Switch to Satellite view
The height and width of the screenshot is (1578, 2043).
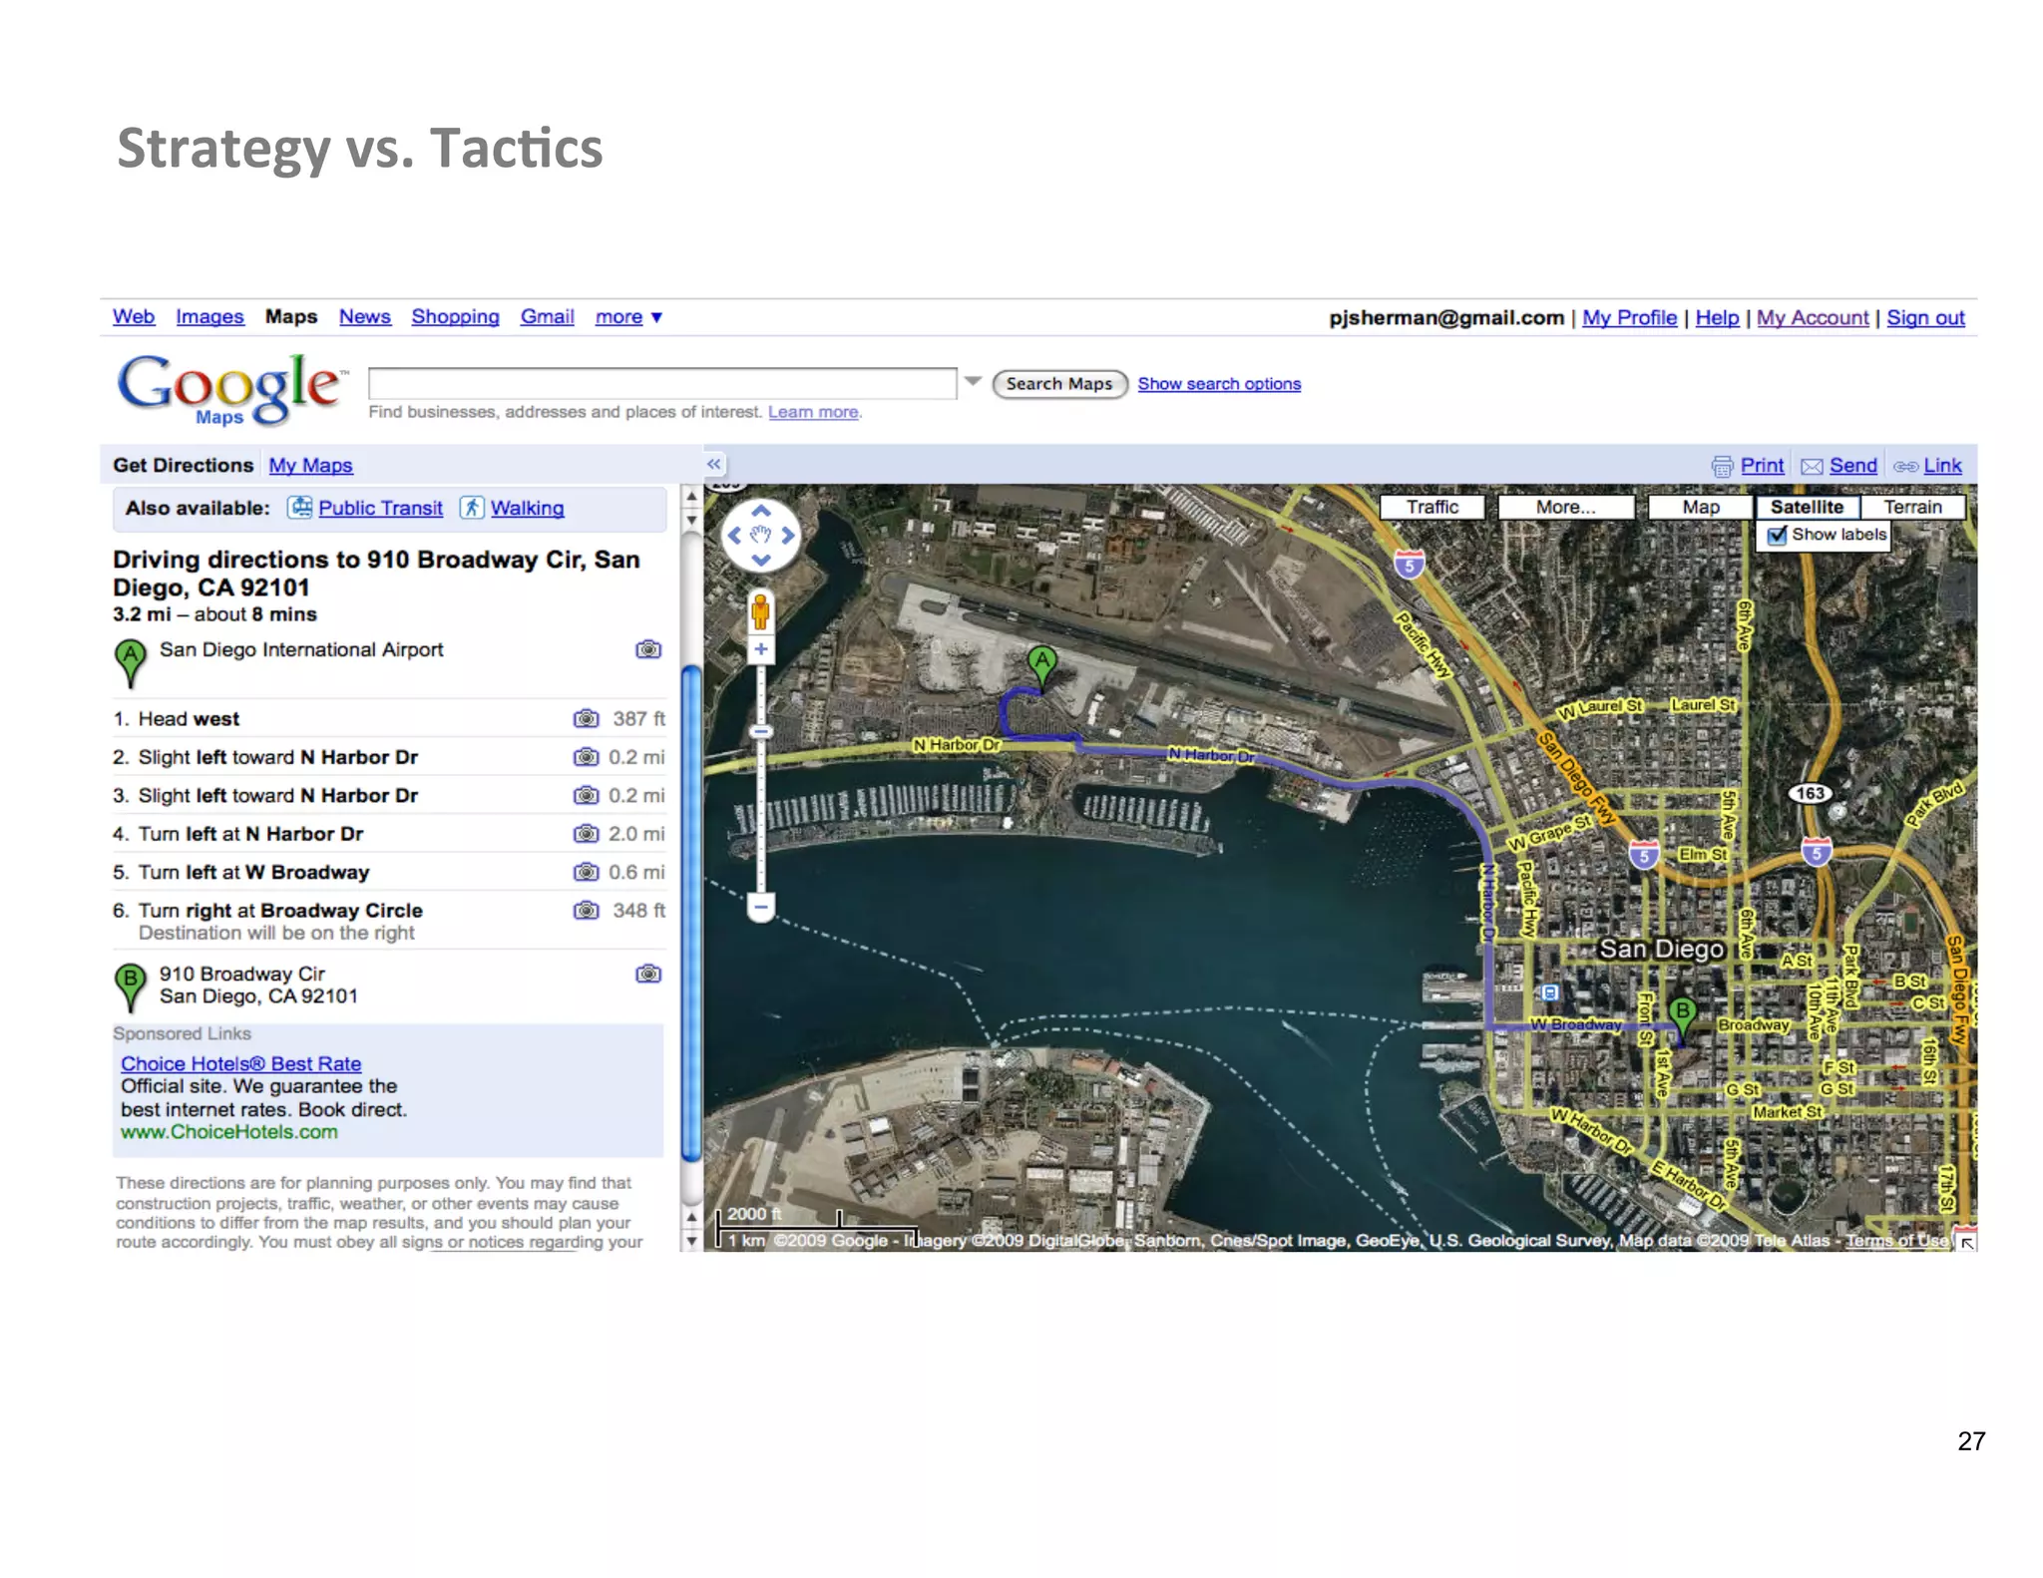1807,507
